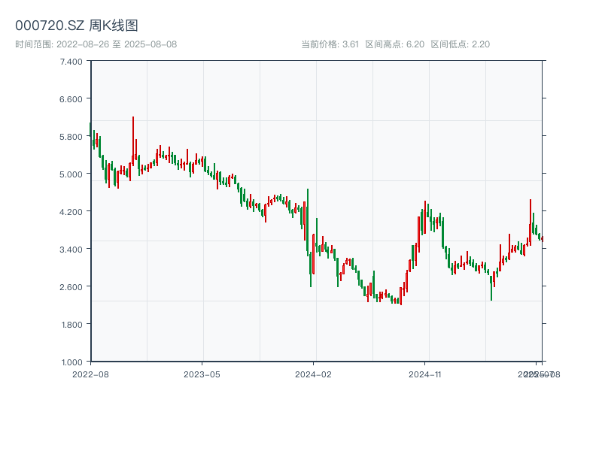Select the 2024-11 x-axis date label

pos(424,374)
